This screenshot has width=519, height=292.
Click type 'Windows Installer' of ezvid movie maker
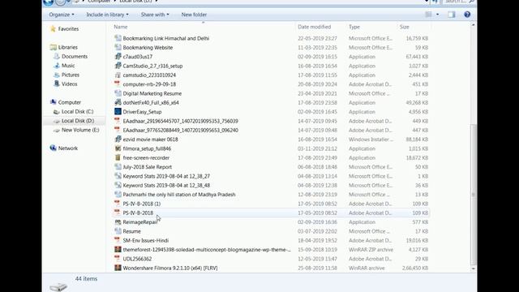[371, 140]
